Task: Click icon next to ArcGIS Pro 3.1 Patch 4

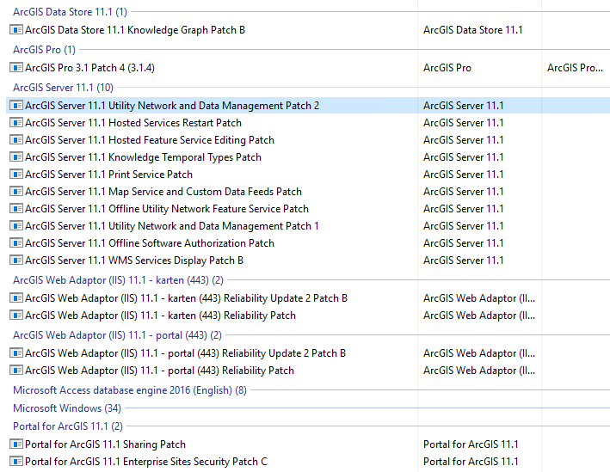Action: [16, 67]
